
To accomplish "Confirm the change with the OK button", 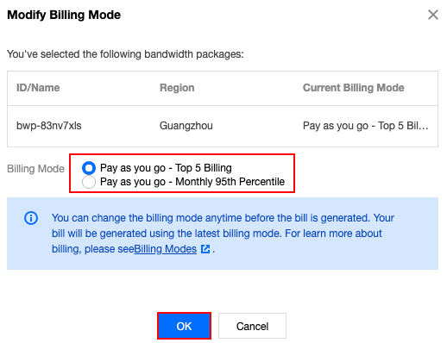I will [184, 326].
